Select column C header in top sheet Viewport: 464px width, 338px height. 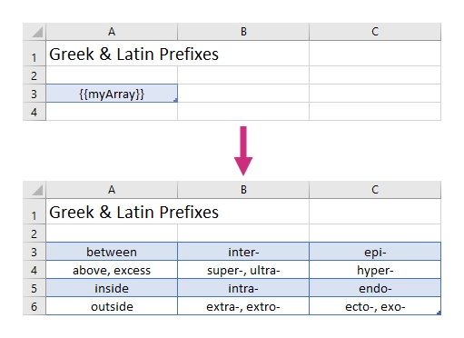[x=375, y=32]
